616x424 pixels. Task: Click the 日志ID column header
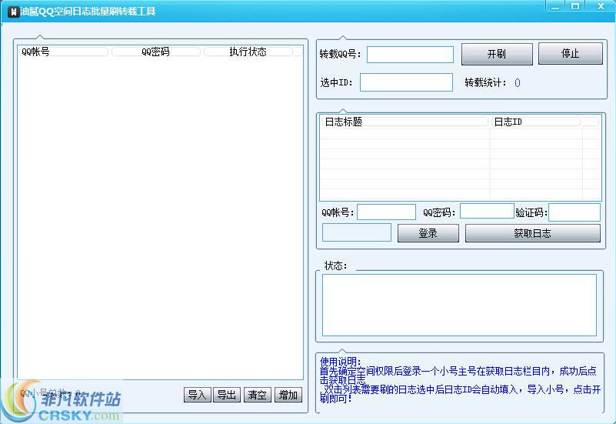click(535, 122)
